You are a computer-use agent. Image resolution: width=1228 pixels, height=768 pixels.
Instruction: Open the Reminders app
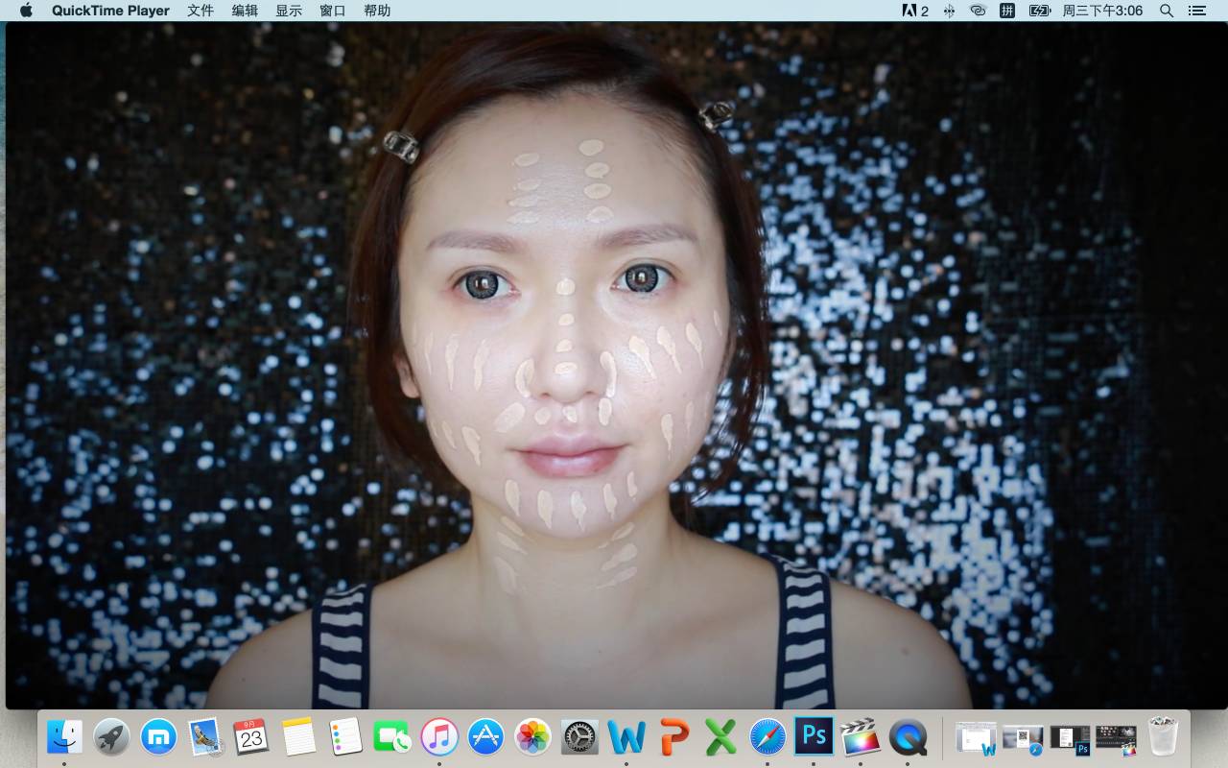(x=345, y=737)
